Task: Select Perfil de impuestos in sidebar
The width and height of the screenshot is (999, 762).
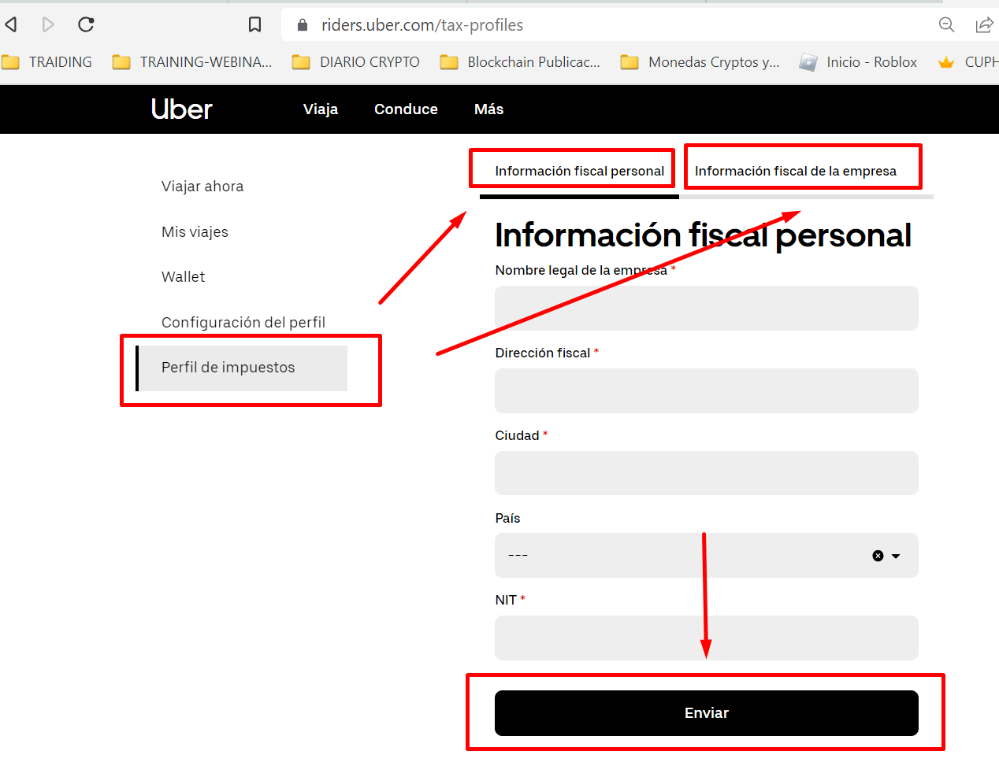Action: click(242, 368)
